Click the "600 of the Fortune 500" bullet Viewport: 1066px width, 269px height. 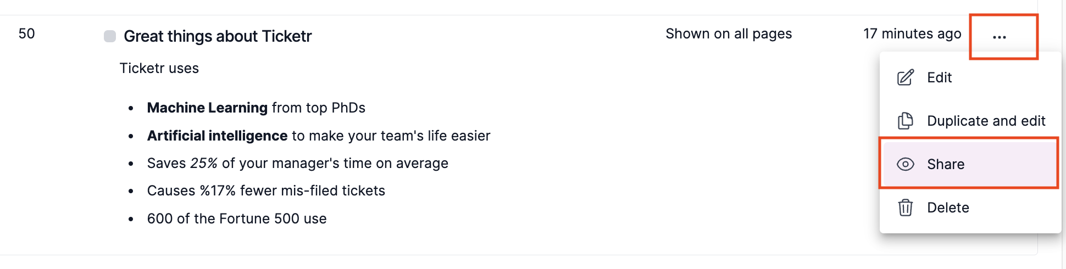[x=237, y=218]
